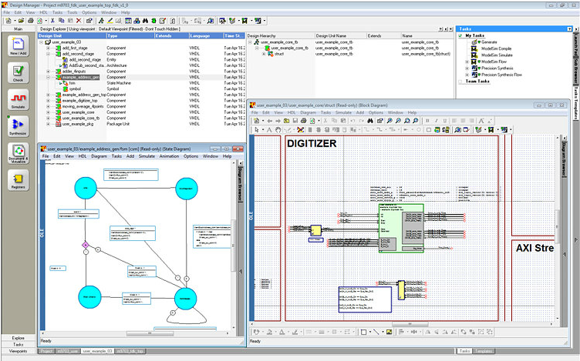Sort by the Design Unit column header
This screenshot has width=580, height=361.
[50, 35]
